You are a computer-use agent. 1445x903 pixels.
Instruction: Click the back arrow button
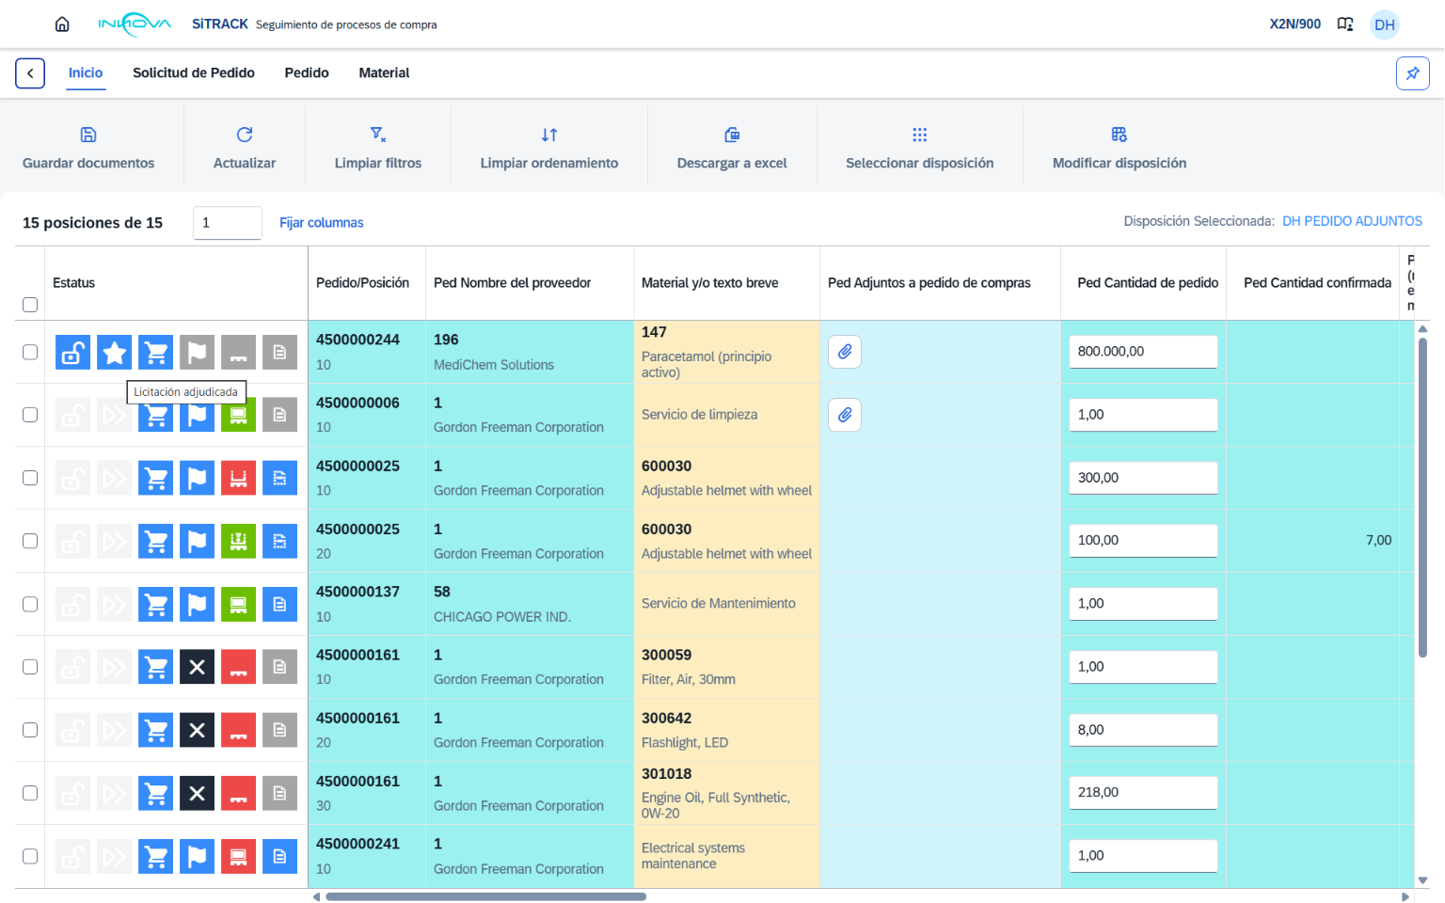(30, 73)
